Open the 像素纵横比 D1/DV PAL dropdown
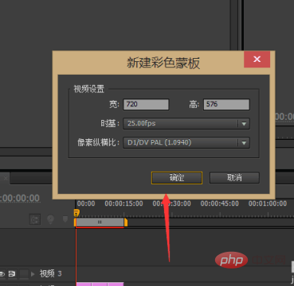Screen dimensions: 294x286 [x=186, y=143]
